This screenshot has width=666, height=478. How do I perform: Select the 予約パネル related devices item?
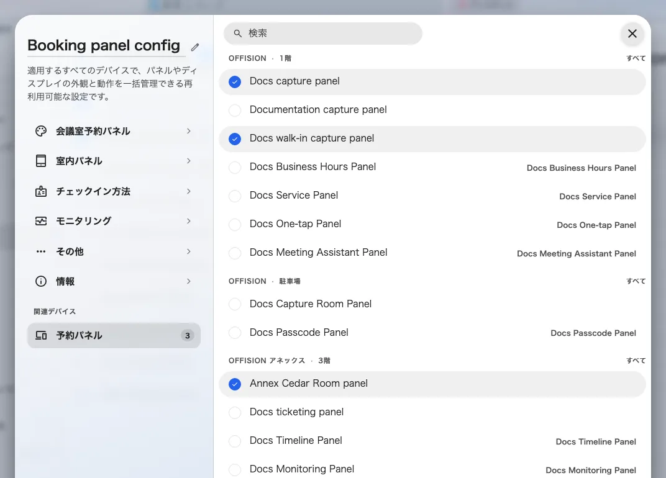coord(114,335)
